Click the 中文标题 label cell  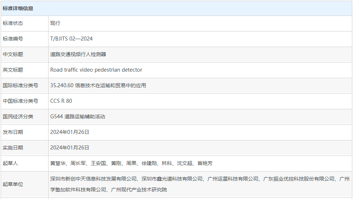[x=13, y=54]
